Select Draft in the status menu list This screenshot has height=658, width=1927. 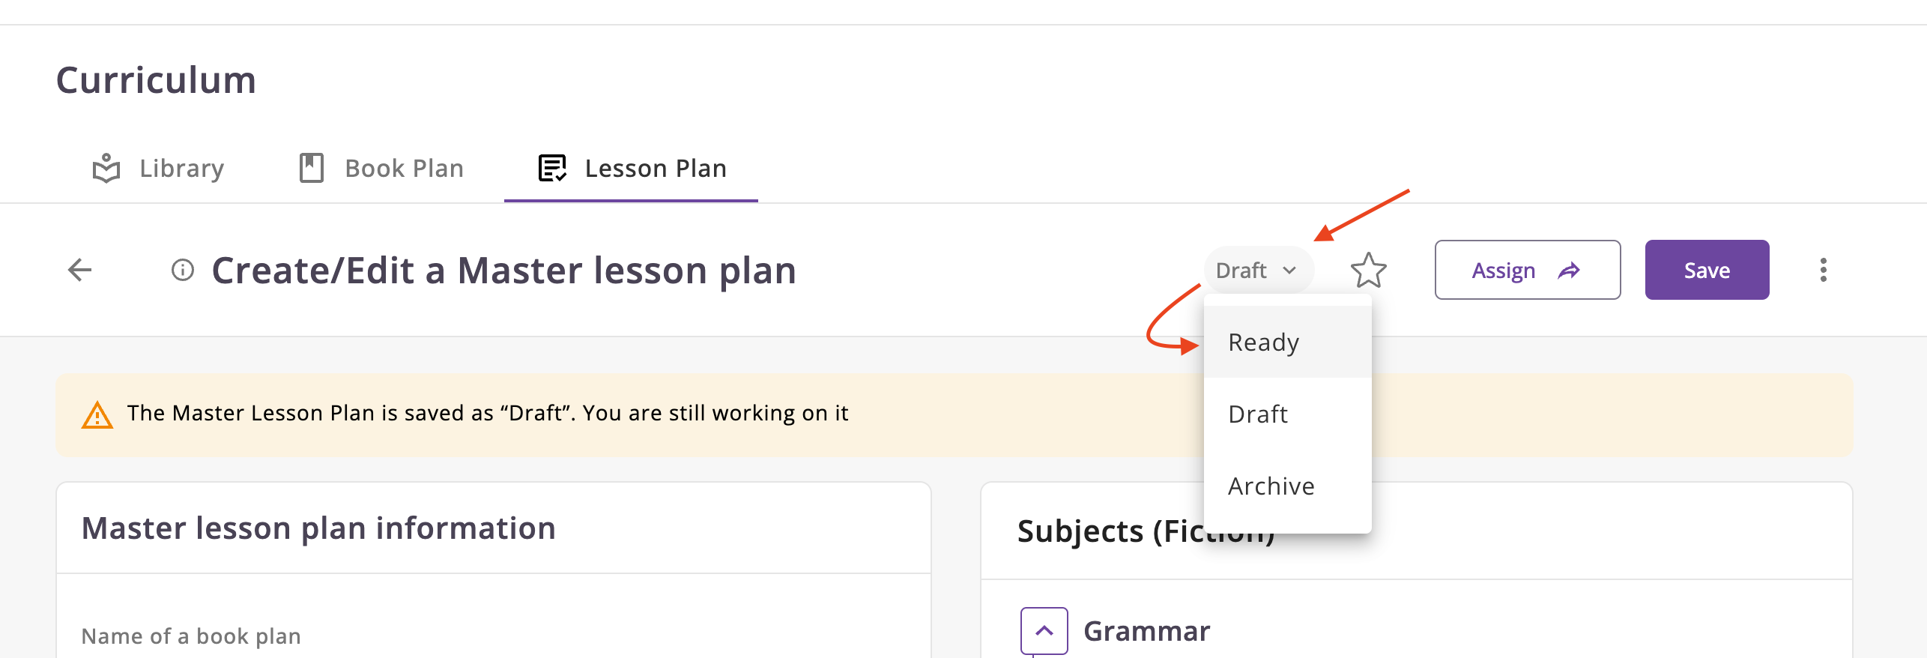1258,414
